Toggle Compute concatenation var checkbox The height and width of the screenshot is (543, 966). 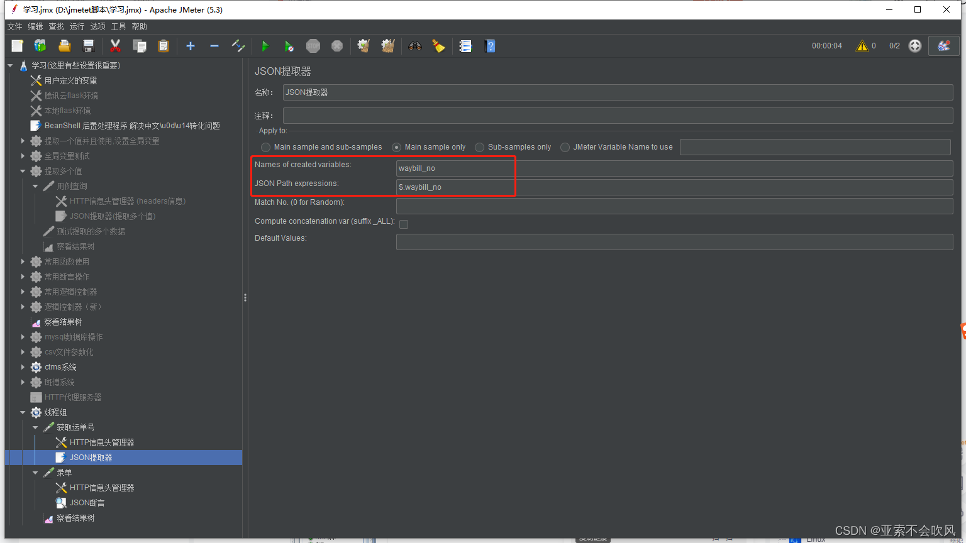(404, 224)
